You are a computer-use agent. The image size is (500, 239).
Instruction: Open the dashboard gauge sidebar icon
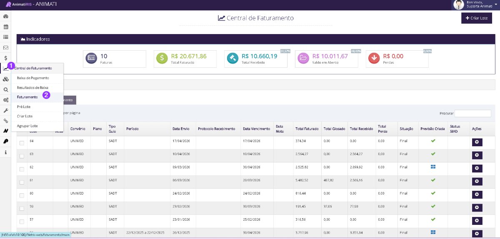click(5, 16)
